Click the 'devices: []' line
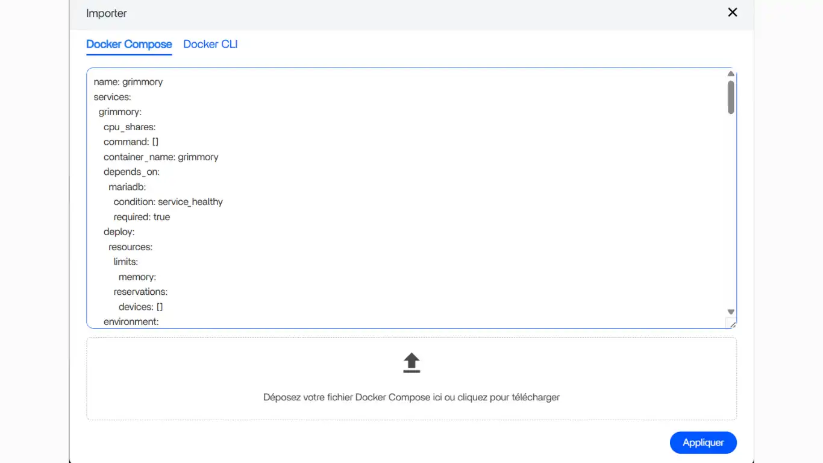The height and width of the screenshot is (463, 823). tap(141, 307)
